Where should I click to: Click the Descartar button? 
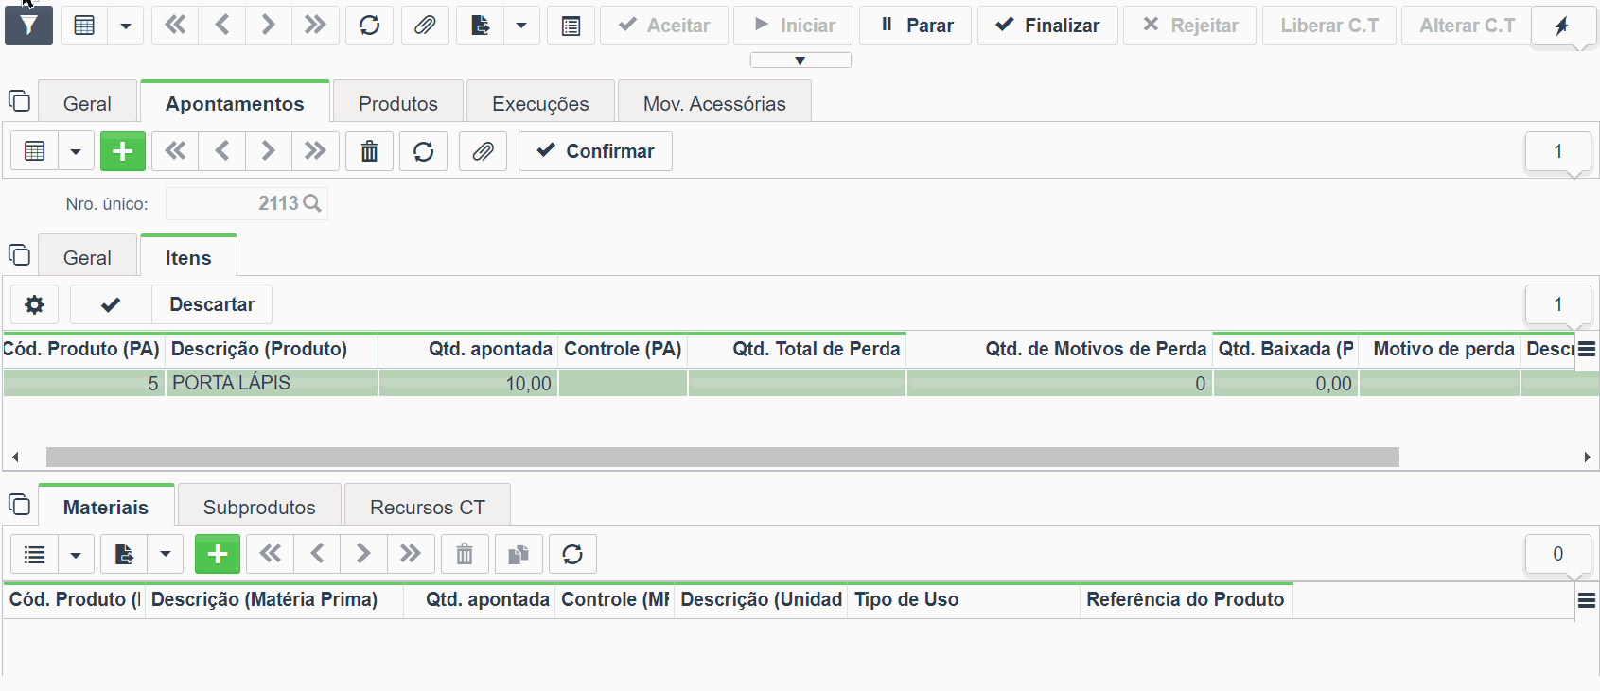pyautogui.click(x=212, y=304)
